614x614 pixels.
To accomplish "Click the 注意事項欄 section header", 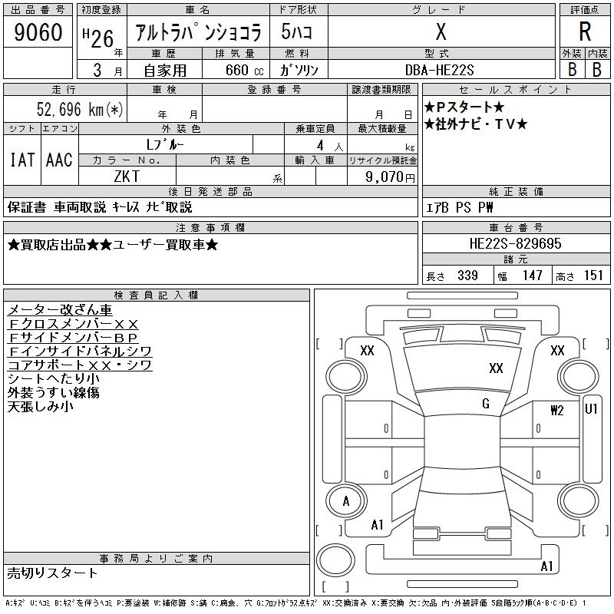I will (x=210, y=228).
